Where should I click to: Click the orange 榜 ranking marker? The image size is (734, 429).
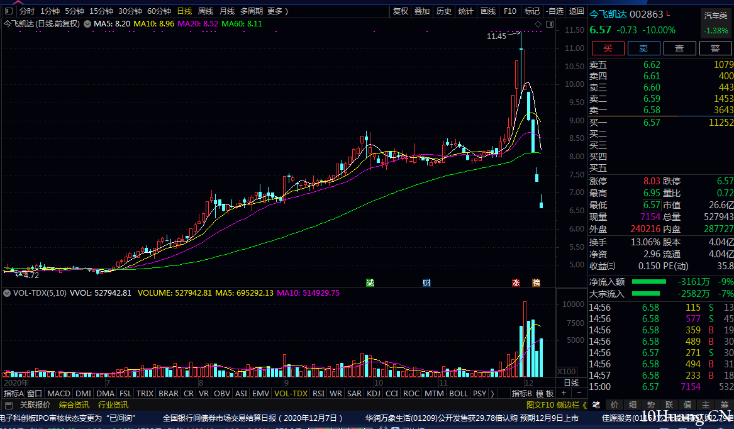[536, 283]
